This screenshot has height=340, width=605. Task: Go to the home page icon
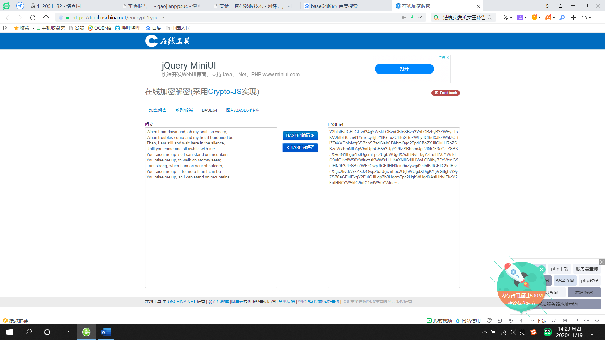coord(46,18)
